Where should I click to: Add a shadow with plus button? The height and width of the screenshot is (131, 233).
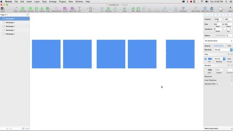(232, 76)
